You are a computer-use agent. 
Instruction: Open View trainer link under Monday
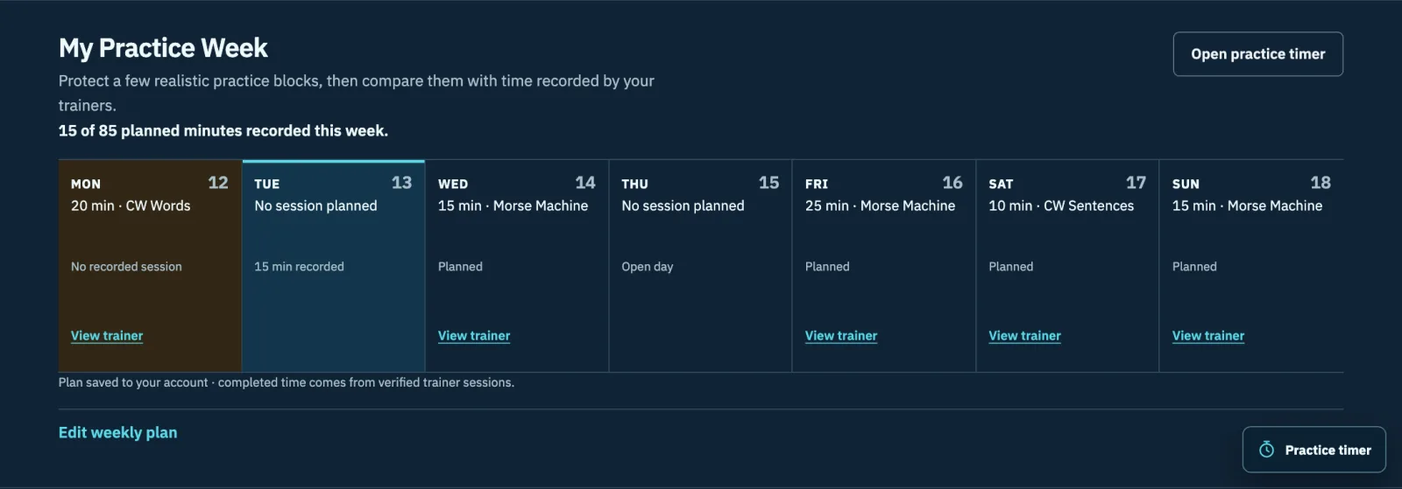point(107,336)
